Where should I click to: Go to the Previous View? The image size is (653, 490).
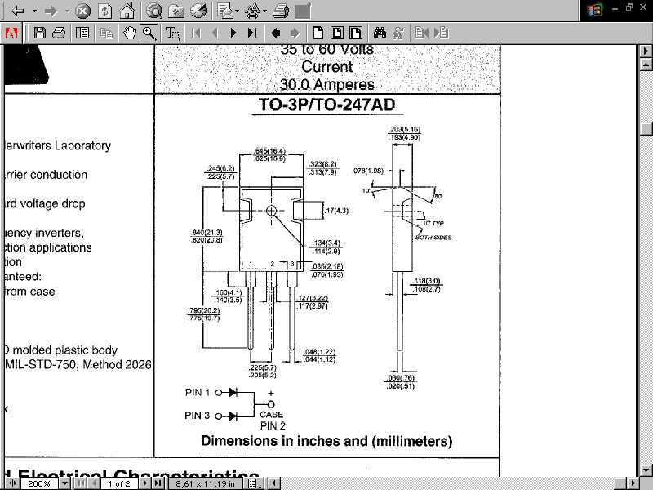click(x=275, y=33)
